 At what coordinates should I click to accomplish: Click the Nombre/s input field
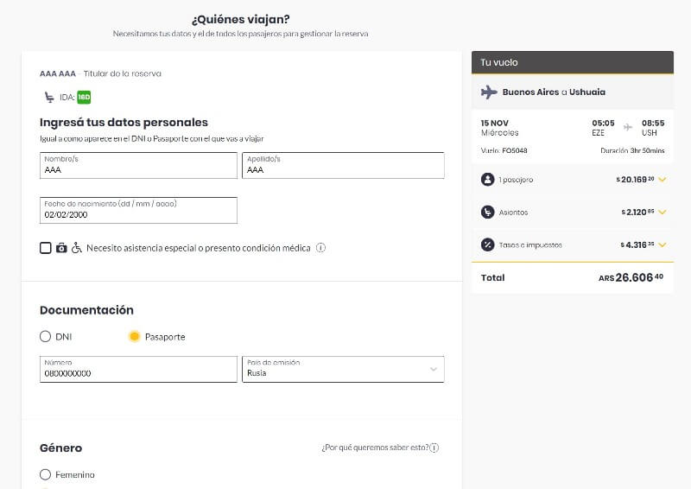138,165
